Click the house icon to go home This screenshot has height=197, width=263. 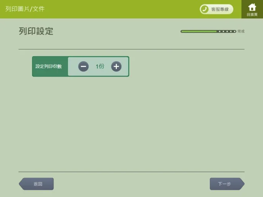coord(252,7)
